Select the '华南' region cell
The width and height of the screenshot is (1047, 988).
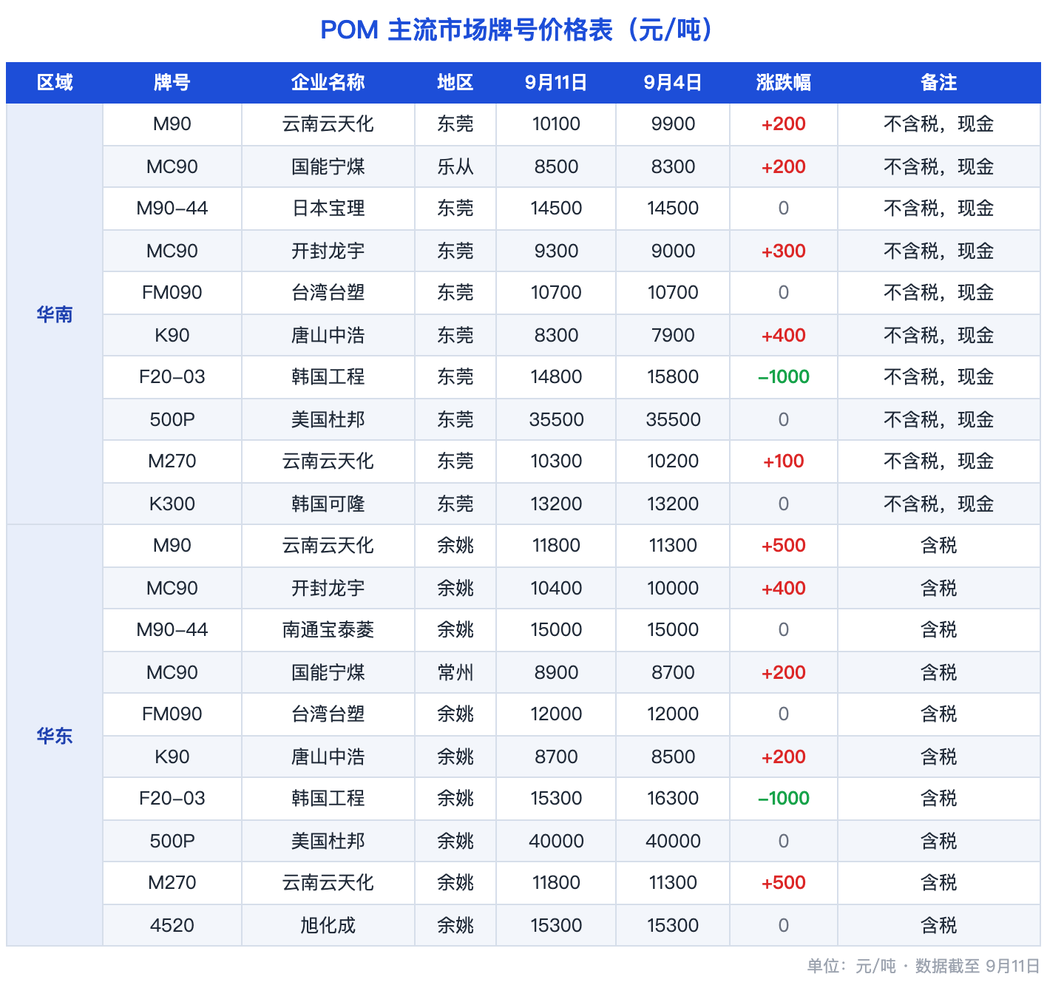[55, 314]
